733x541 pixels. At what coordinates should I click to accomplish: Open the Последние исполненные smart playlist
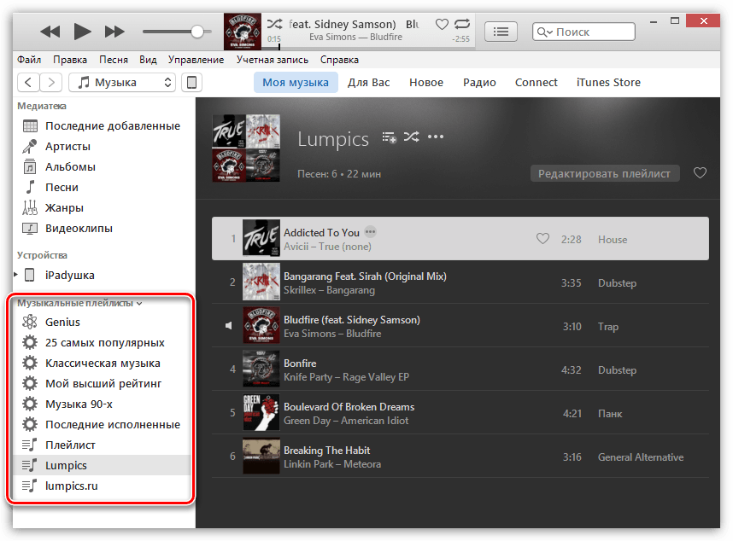pyautogui.click(x=103, y=425)
